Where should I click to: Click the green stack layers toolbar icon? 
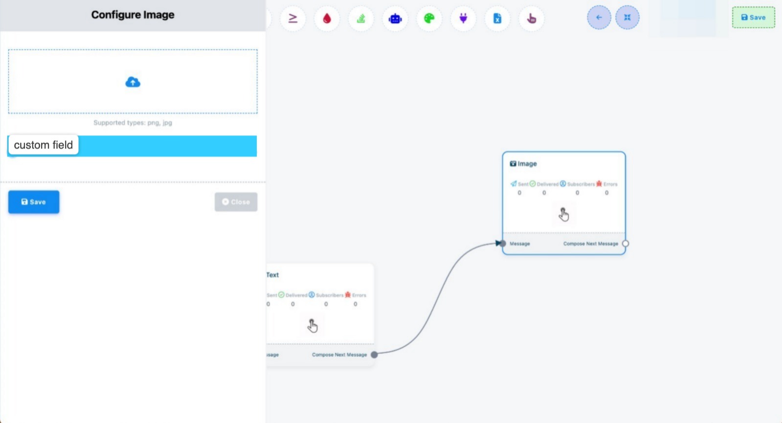[361, 19]
